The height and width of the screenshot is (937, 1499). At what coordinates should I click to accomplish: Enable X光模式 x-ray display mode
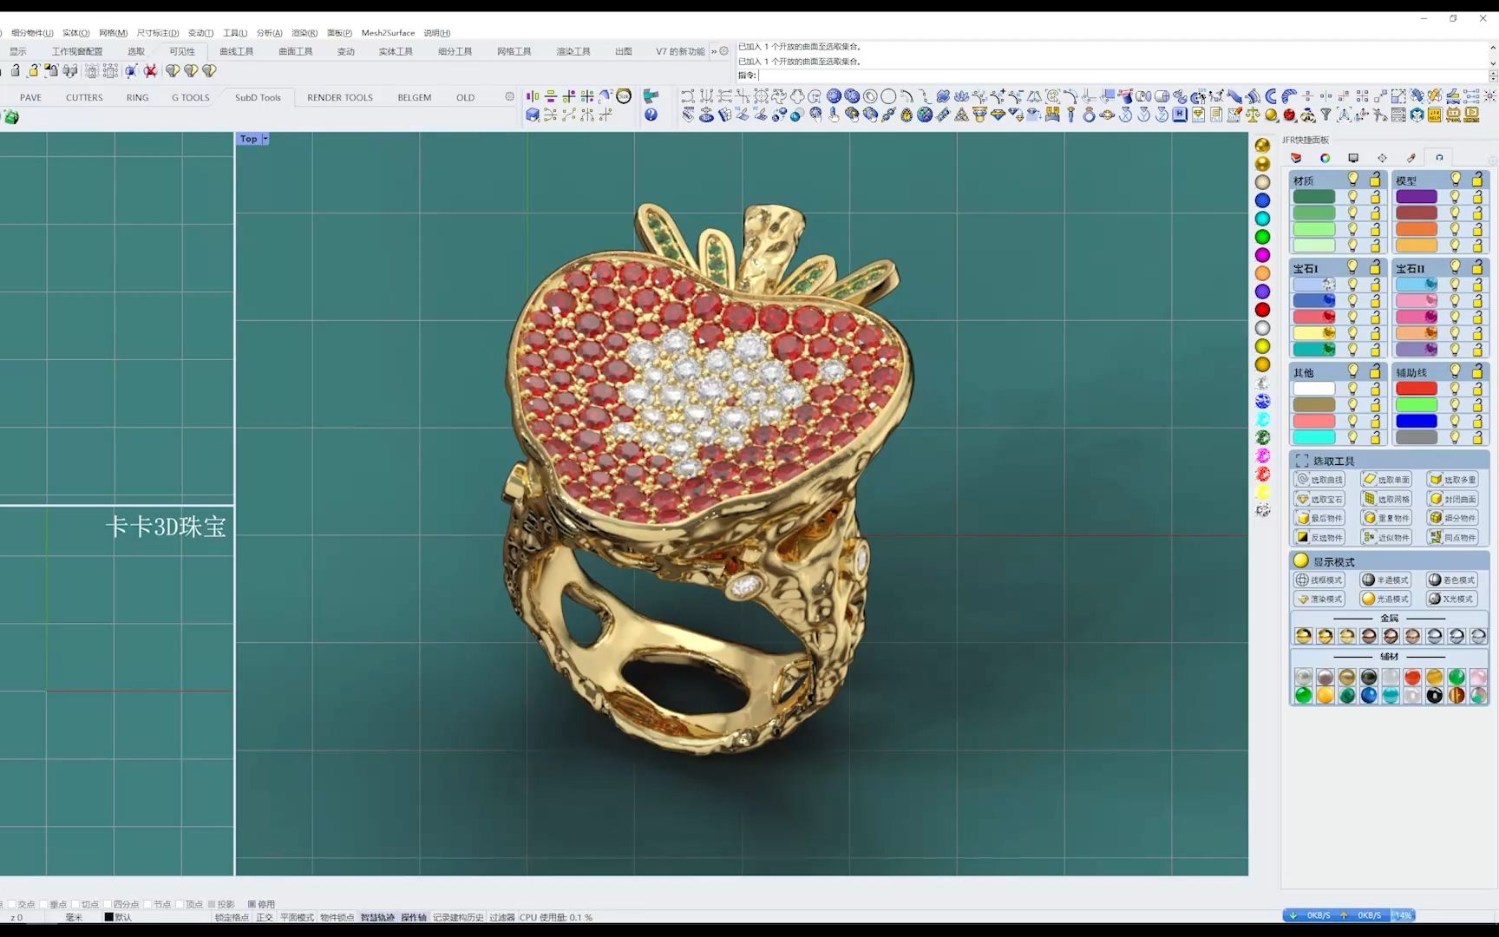coord(1451,599)
